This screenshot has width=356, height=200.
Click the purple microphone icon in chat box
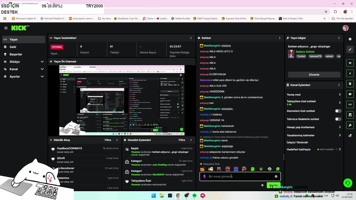(204, 176)
